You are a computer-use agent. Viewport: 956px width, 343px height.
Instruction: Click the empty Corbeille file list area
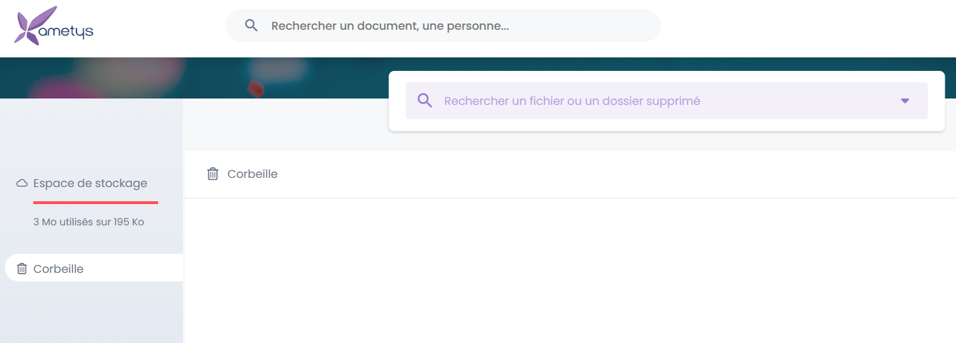[x=567, y=269]
